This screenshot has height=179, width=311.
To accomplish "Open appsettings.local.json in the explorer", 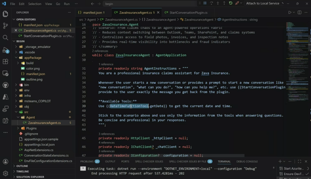I will coord(39,144).
